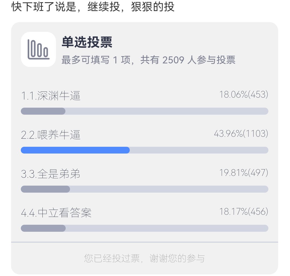The image size is (290, 276).
Task: Click the filled gray portion of 全是弟弟 bar
Action: point(45,189)
